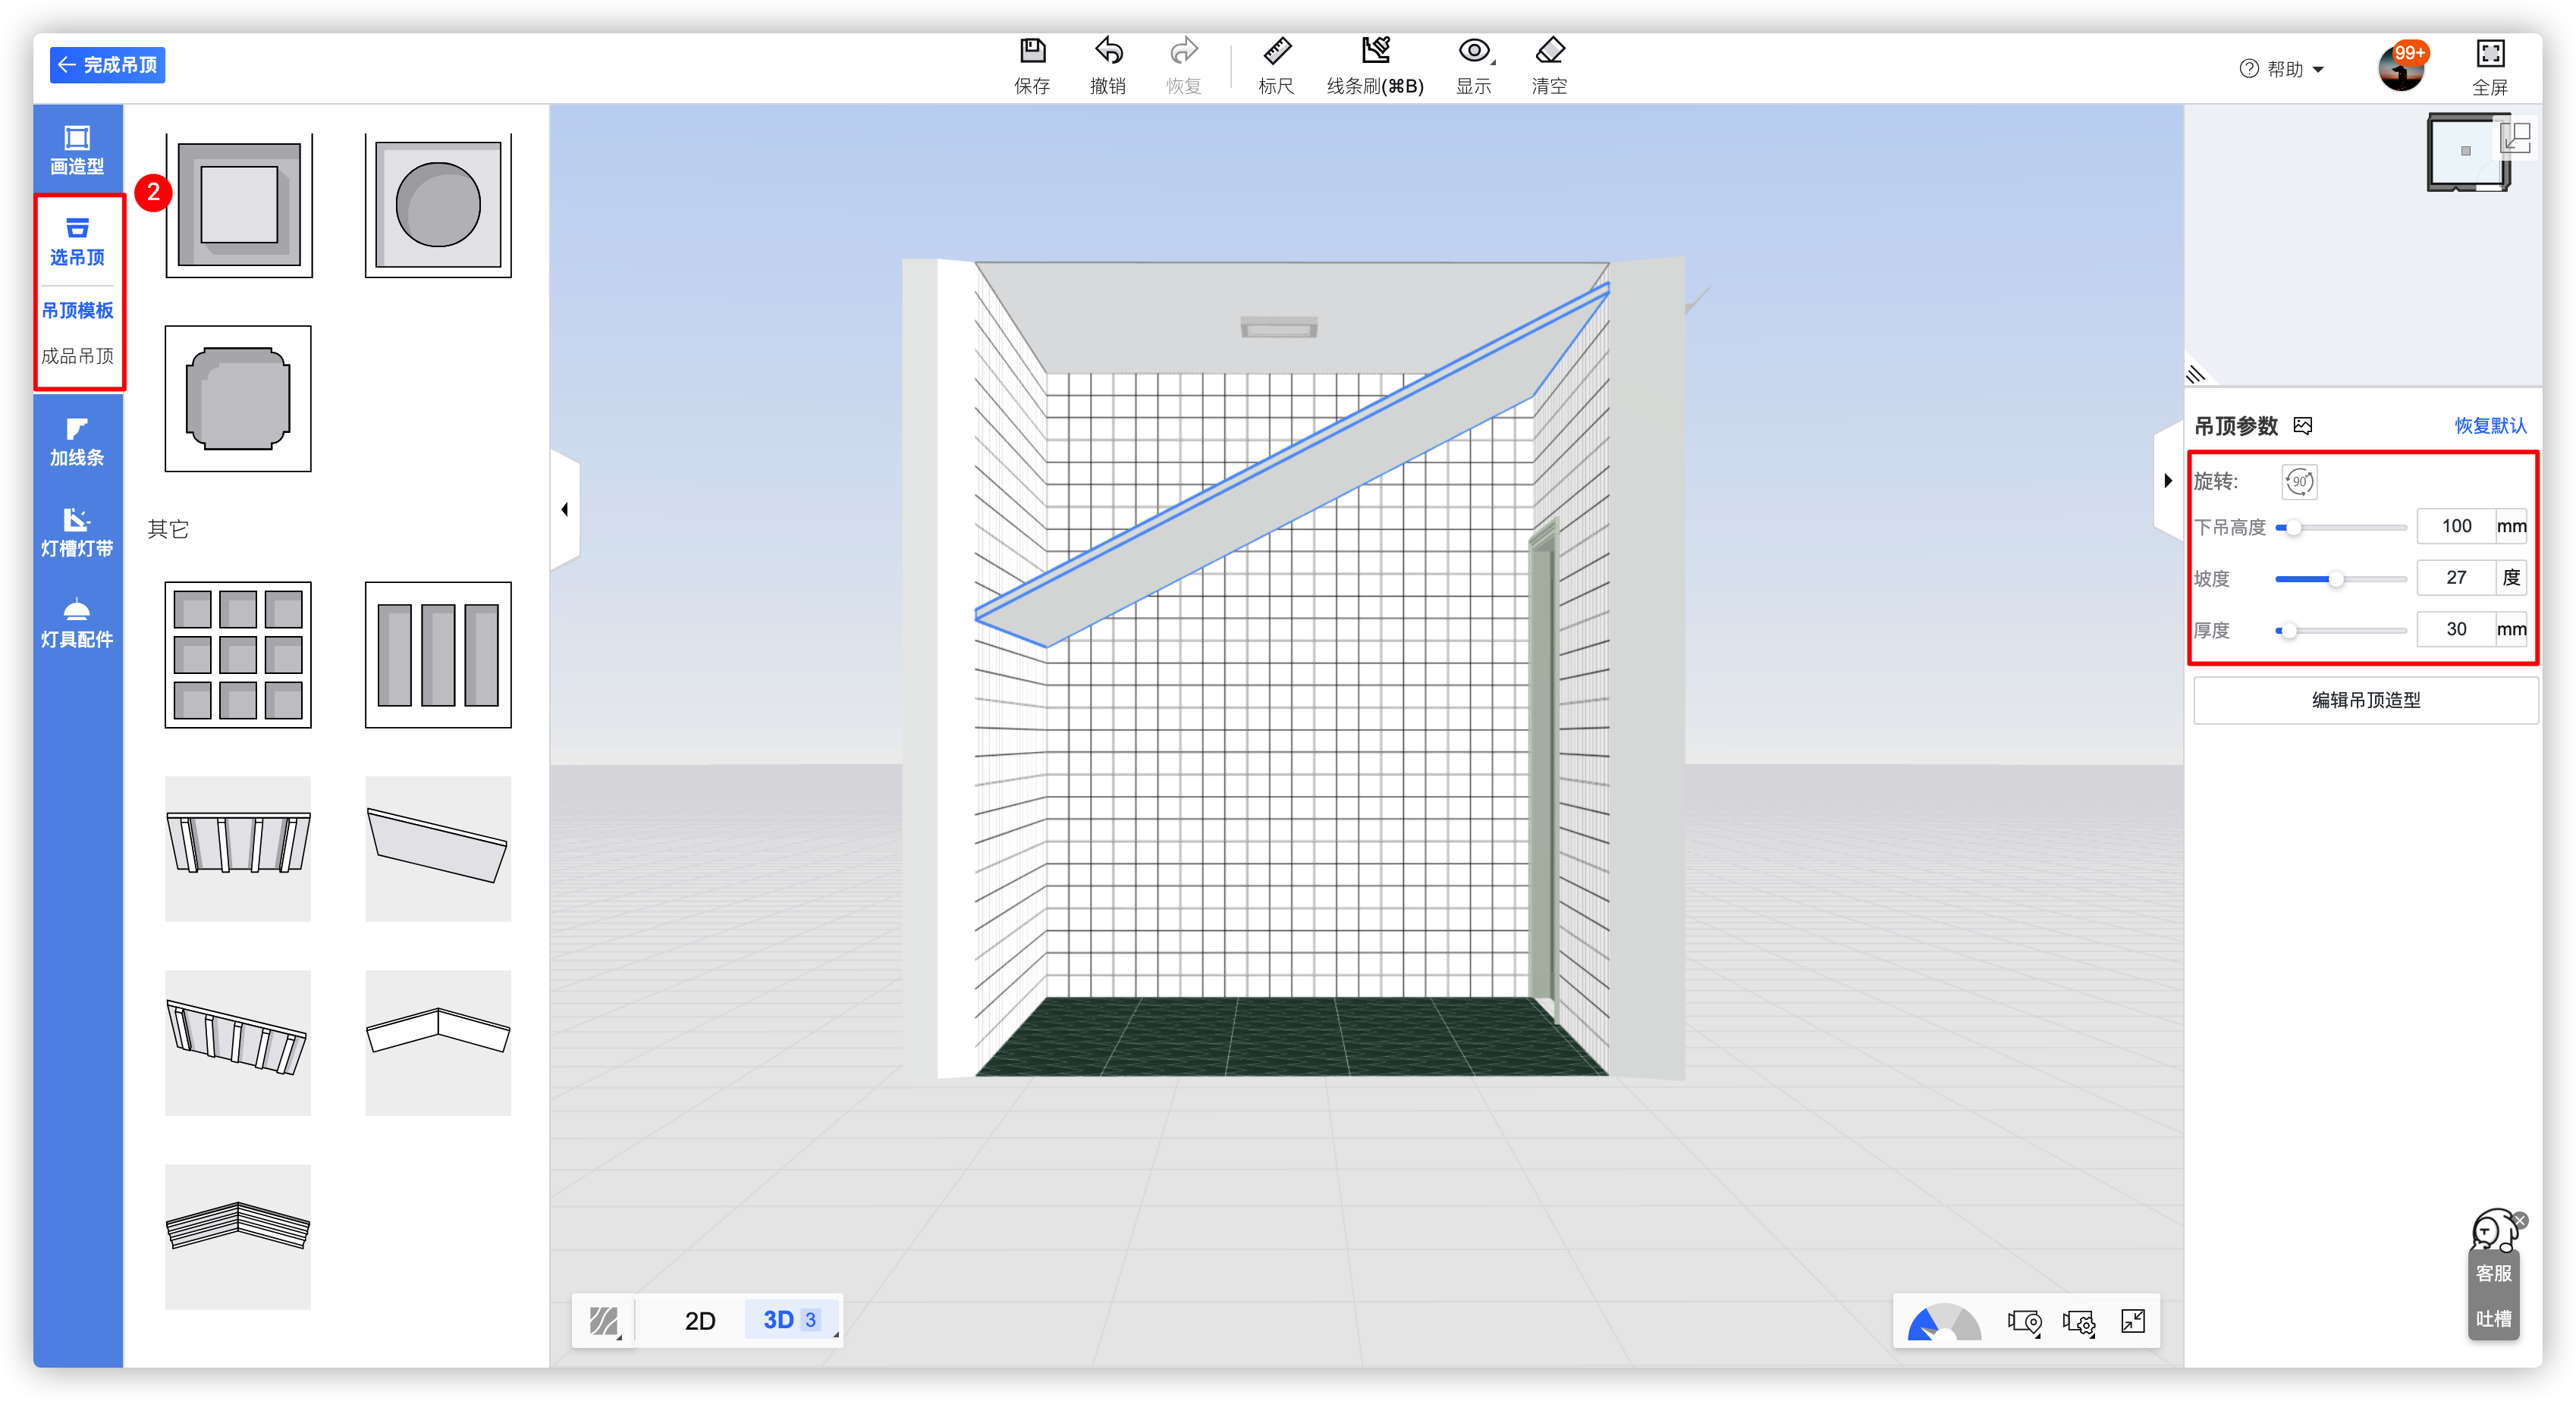Screen dimensions: 2576x1401
Task: Expand the minimap floor plan icon
Action: tap(2516, 137)
